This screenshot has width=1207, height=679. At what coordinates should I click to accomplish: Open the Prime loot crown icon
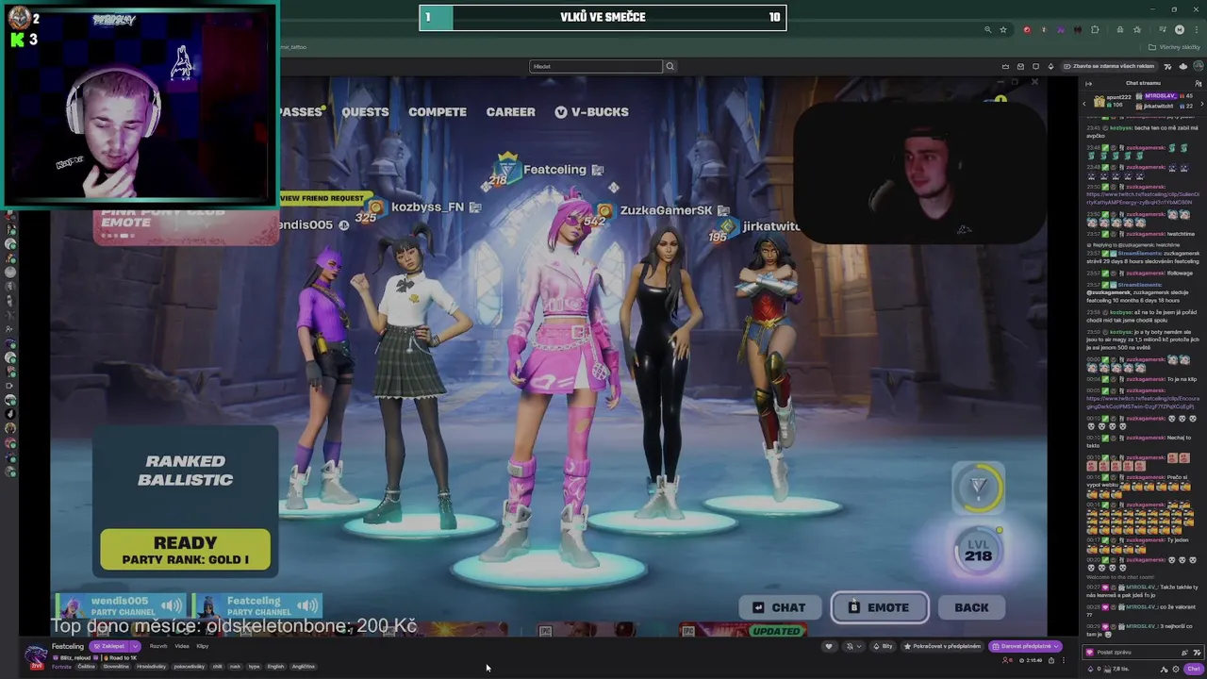coord(1005,66)
